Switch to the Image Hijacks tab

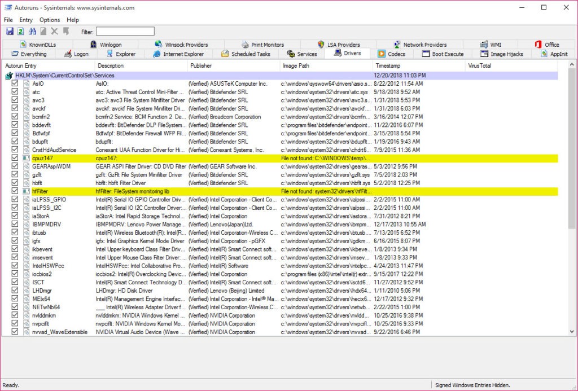tap(502, 54)
